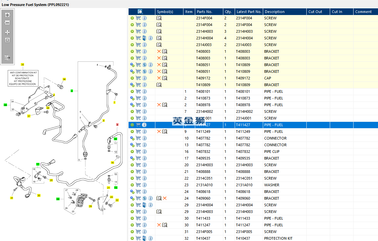Sort by the Latest Part No. column header
The height and width of the screenshot is (241, 378).
249,12
